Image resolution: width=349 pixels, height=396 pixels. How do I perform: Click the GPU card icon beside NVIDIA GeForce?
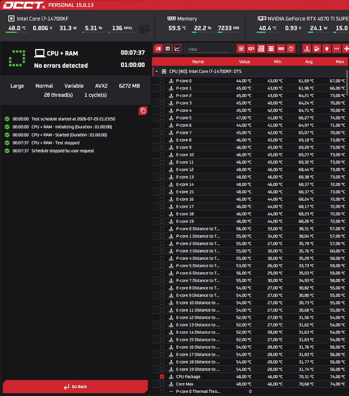[x=262, y=19]
